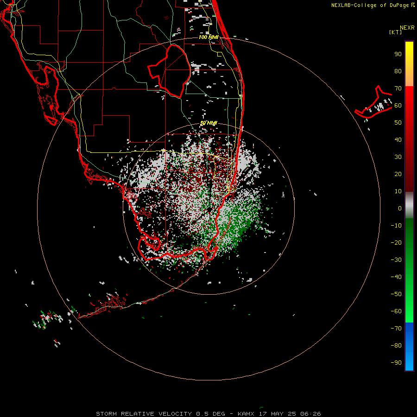Select the positive 50 knot scale label

[398, 123]
